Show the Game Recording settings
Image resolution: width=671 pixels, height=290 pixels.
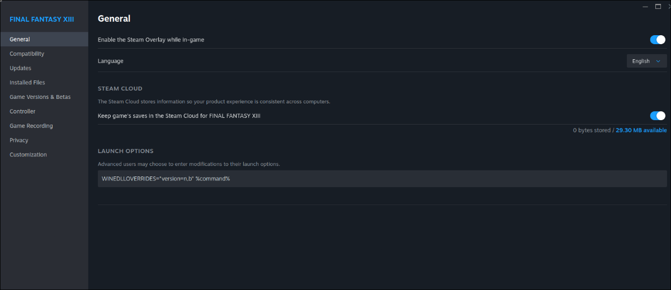coord(31,126)
